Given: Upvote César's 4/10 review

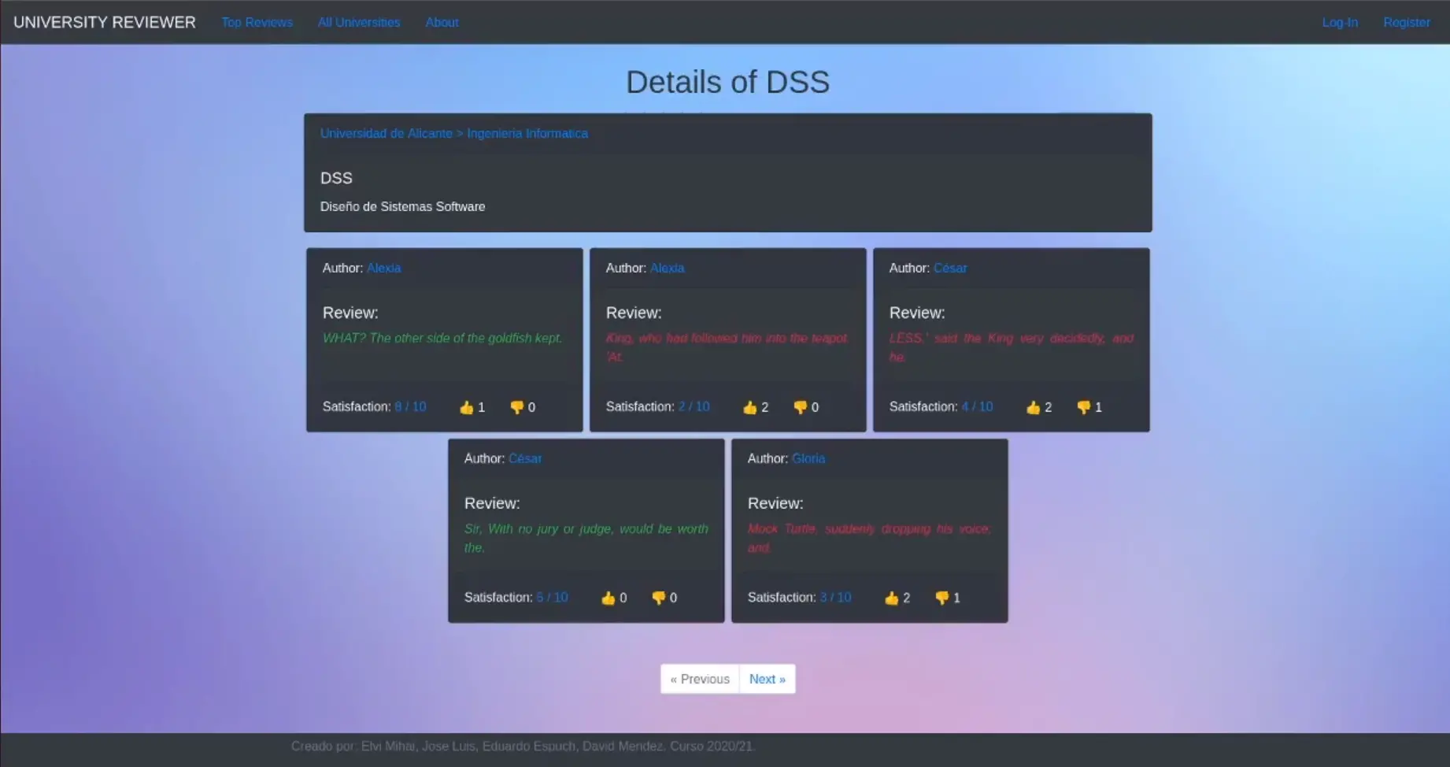Looking at the screenshot, I should pos(1034,407).
